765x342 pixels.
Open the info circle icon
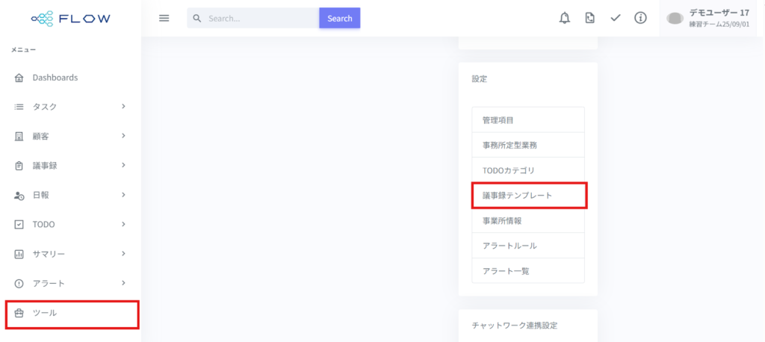(640, 18)
